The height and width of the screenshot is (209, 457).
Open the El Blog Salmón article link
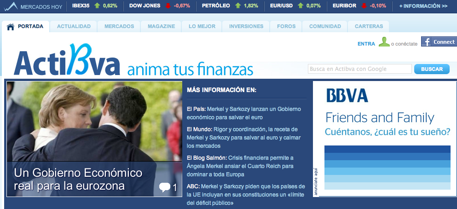point(240,166)
